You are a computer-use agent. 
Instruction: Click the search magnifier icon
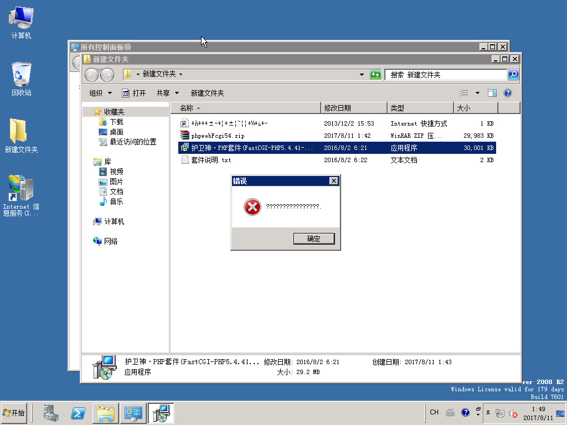[x=513, y=75]
